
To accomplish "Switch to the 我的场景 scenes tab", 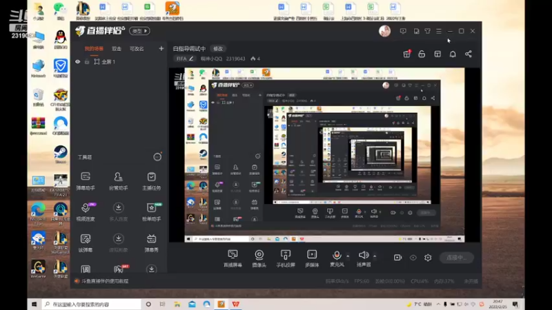I will [x=94, y=49].
